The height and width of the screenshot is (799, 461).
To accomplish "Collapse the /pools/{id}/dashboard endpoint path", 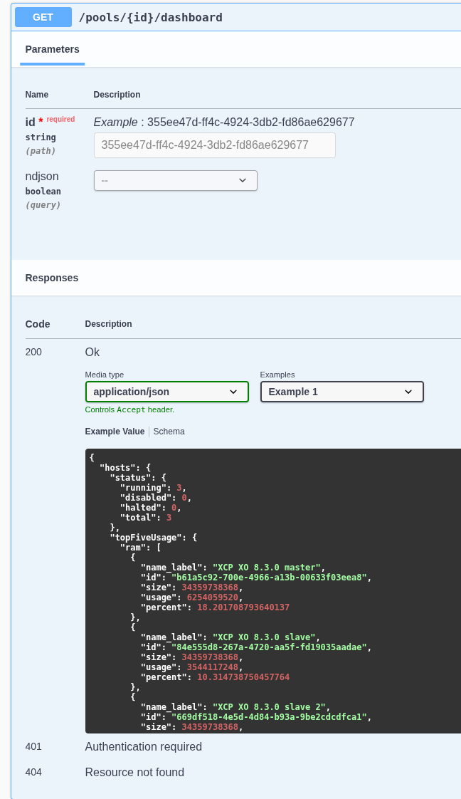I will pos(151,17).
